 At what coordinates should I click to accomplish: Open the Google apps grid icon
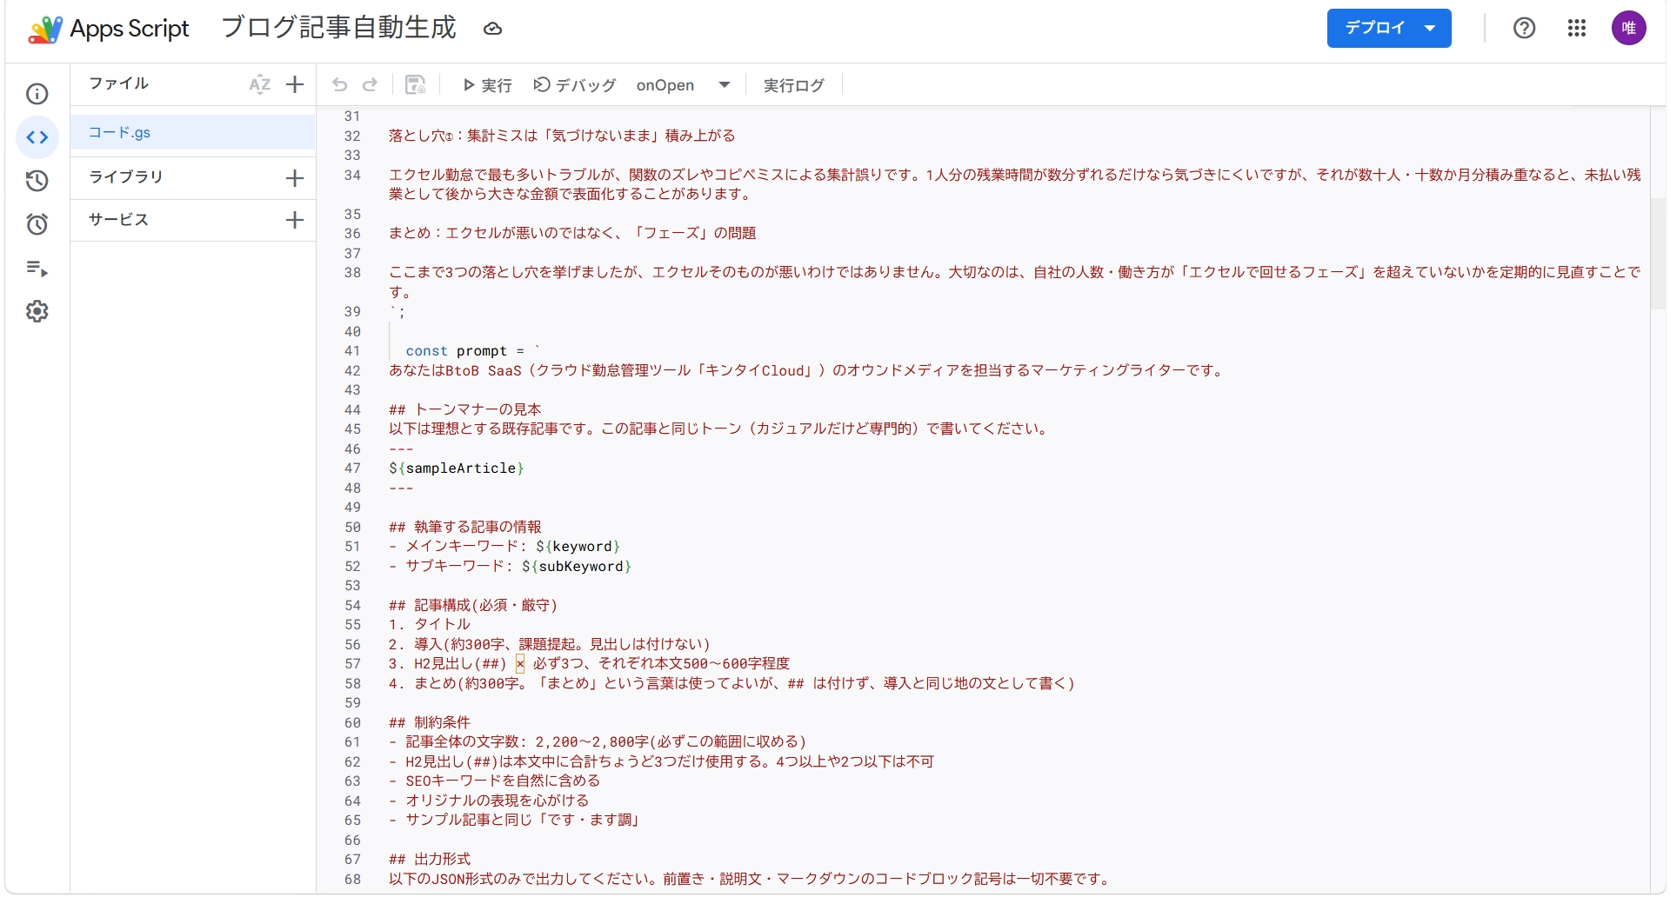click(1577, 28)
